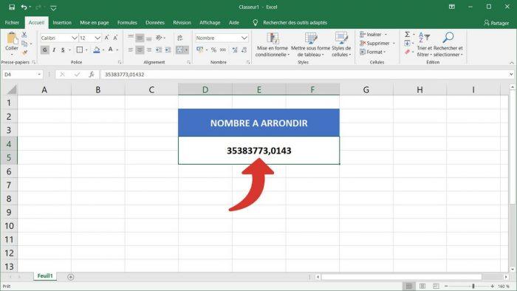
Task: Toggle underline S formatting
Action: tap(63, 49)
